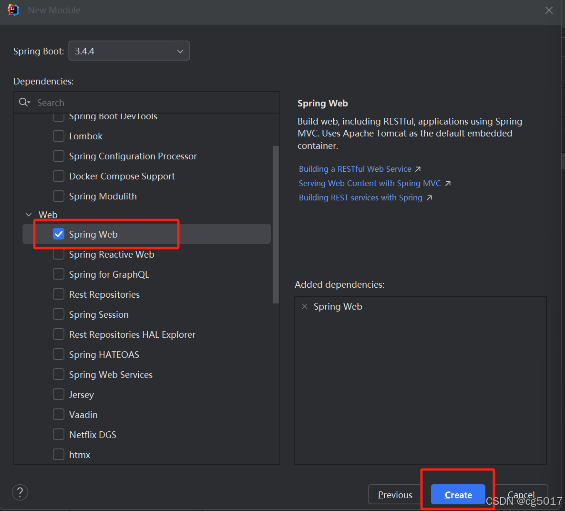Enable Spring Modulith dependency
Image resolution: width=565 pixels, height=511 pixels.
58,196
